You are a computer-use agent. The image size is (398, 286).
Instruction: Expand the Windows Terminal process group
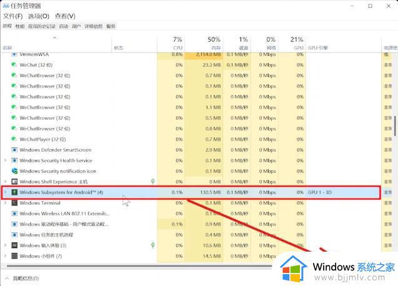[5, 203]
